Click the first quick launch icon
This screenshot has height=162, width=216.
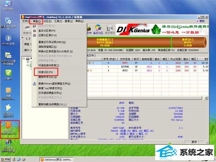[x=14, y=159]
